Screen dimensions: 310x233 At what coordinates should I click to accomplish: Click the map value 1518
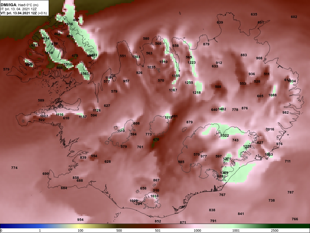[x=68, y=64]
